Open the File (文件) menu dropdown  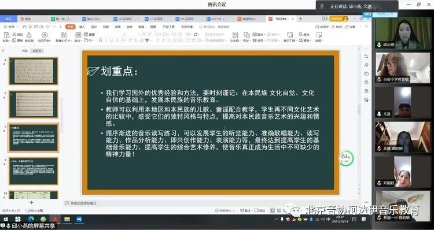pyautogui.click(x=11, y=27)
